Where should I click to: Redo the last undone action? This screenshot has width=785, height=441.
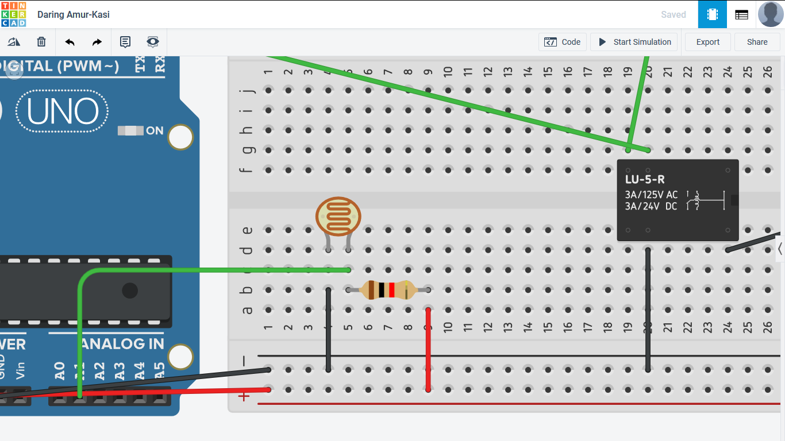[x=97, y=42]
